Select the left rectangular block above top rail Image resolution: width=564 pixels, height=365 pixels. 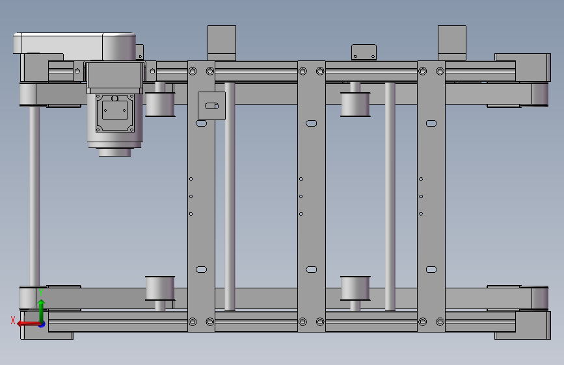coord(222,43)
